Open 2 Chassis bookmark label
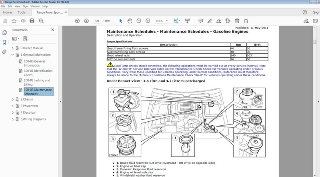Screen dimensions: 320x177 click(26, 99)
